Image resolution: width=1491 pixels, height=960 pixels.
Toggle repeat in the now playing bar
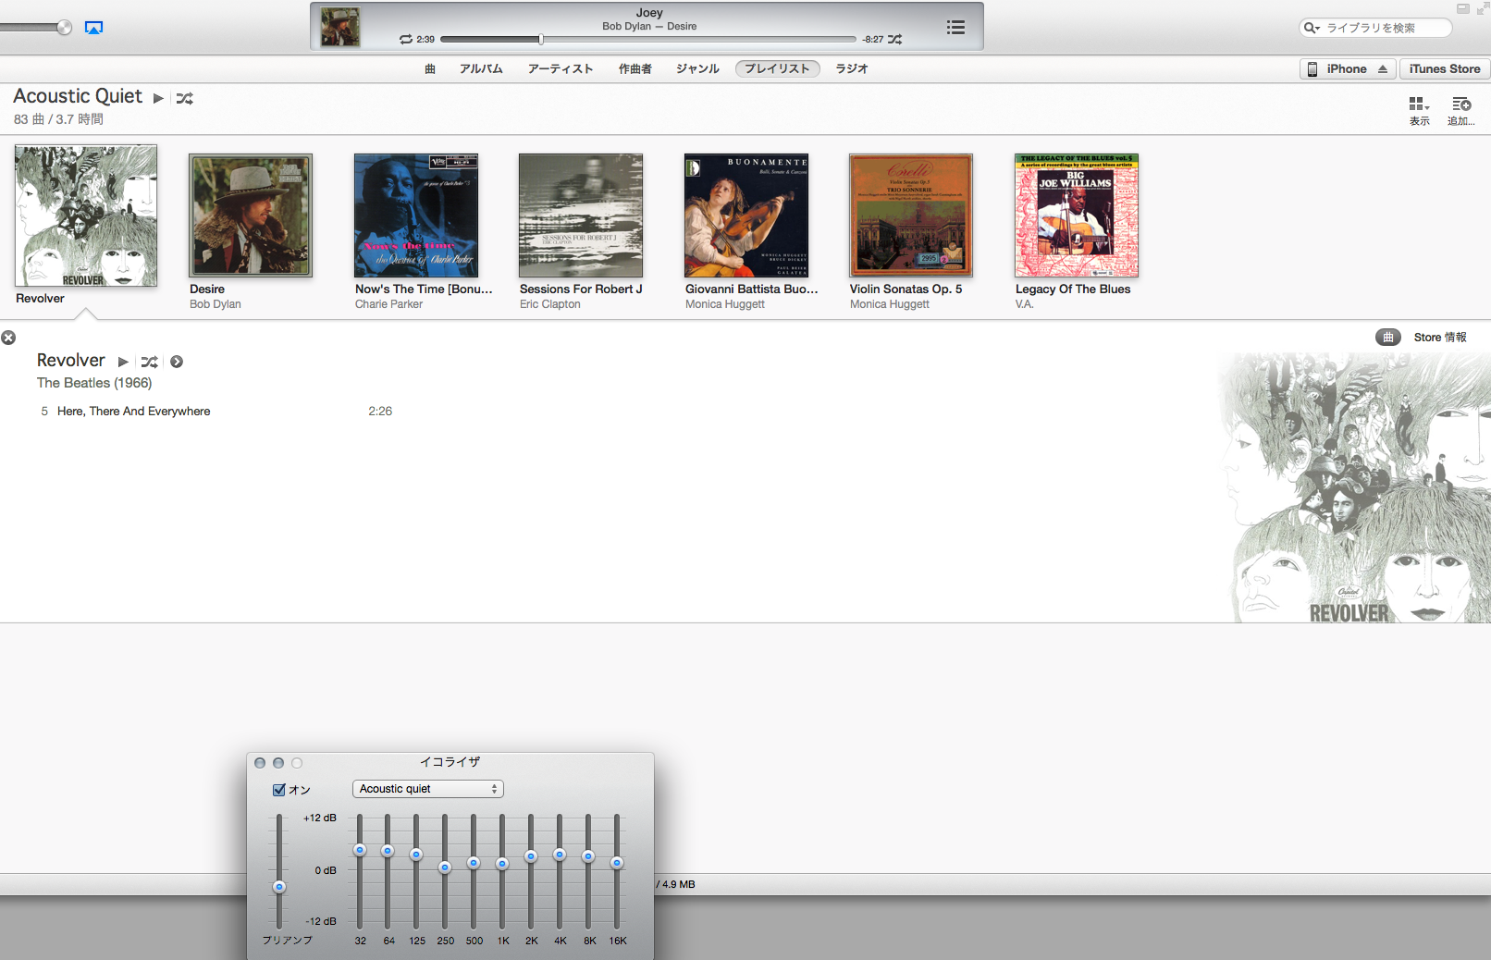(x=406, y=40)
